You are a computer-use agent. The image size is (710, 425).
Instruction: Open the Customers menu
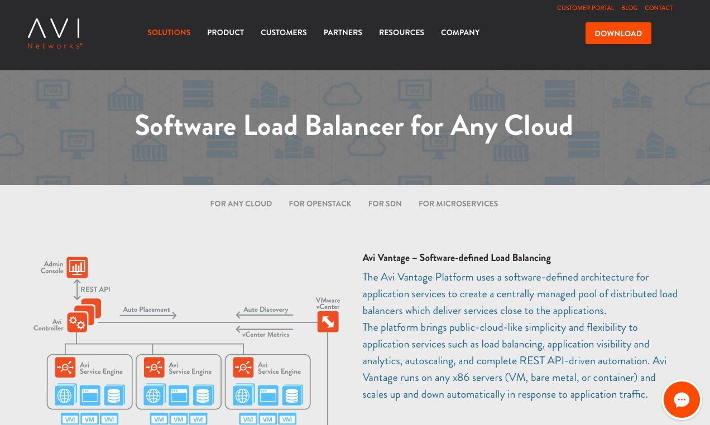point(284,32)
